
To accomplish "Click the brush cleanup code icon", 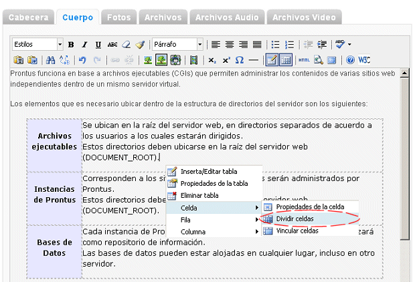I will coord(140,45).
